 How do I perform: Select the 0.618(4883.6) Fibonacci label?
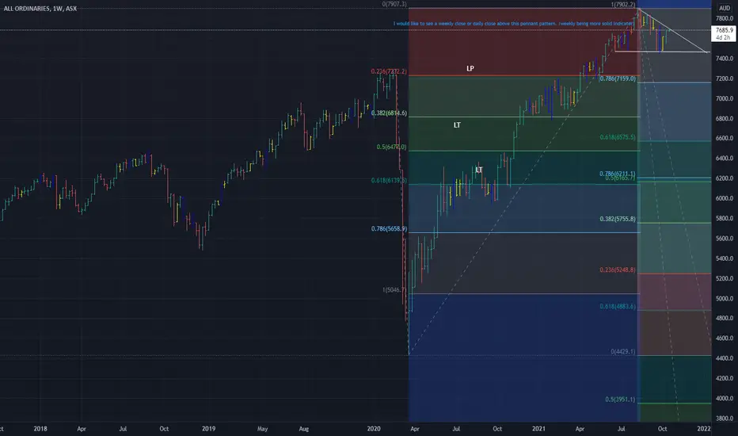pyautogui.click(x=618, y=306)
